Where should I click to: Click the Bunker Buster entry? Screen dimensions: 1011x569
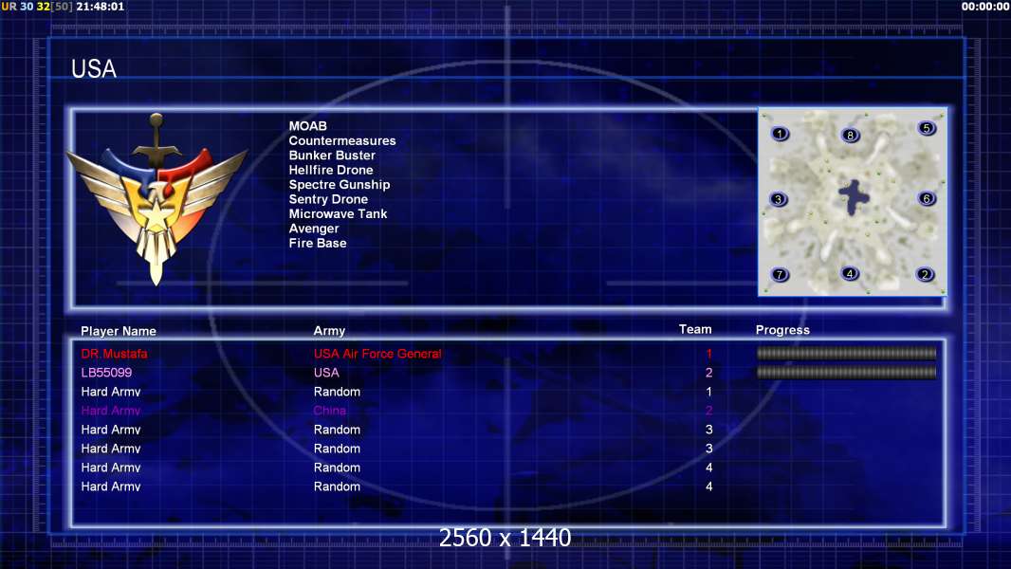331,156
